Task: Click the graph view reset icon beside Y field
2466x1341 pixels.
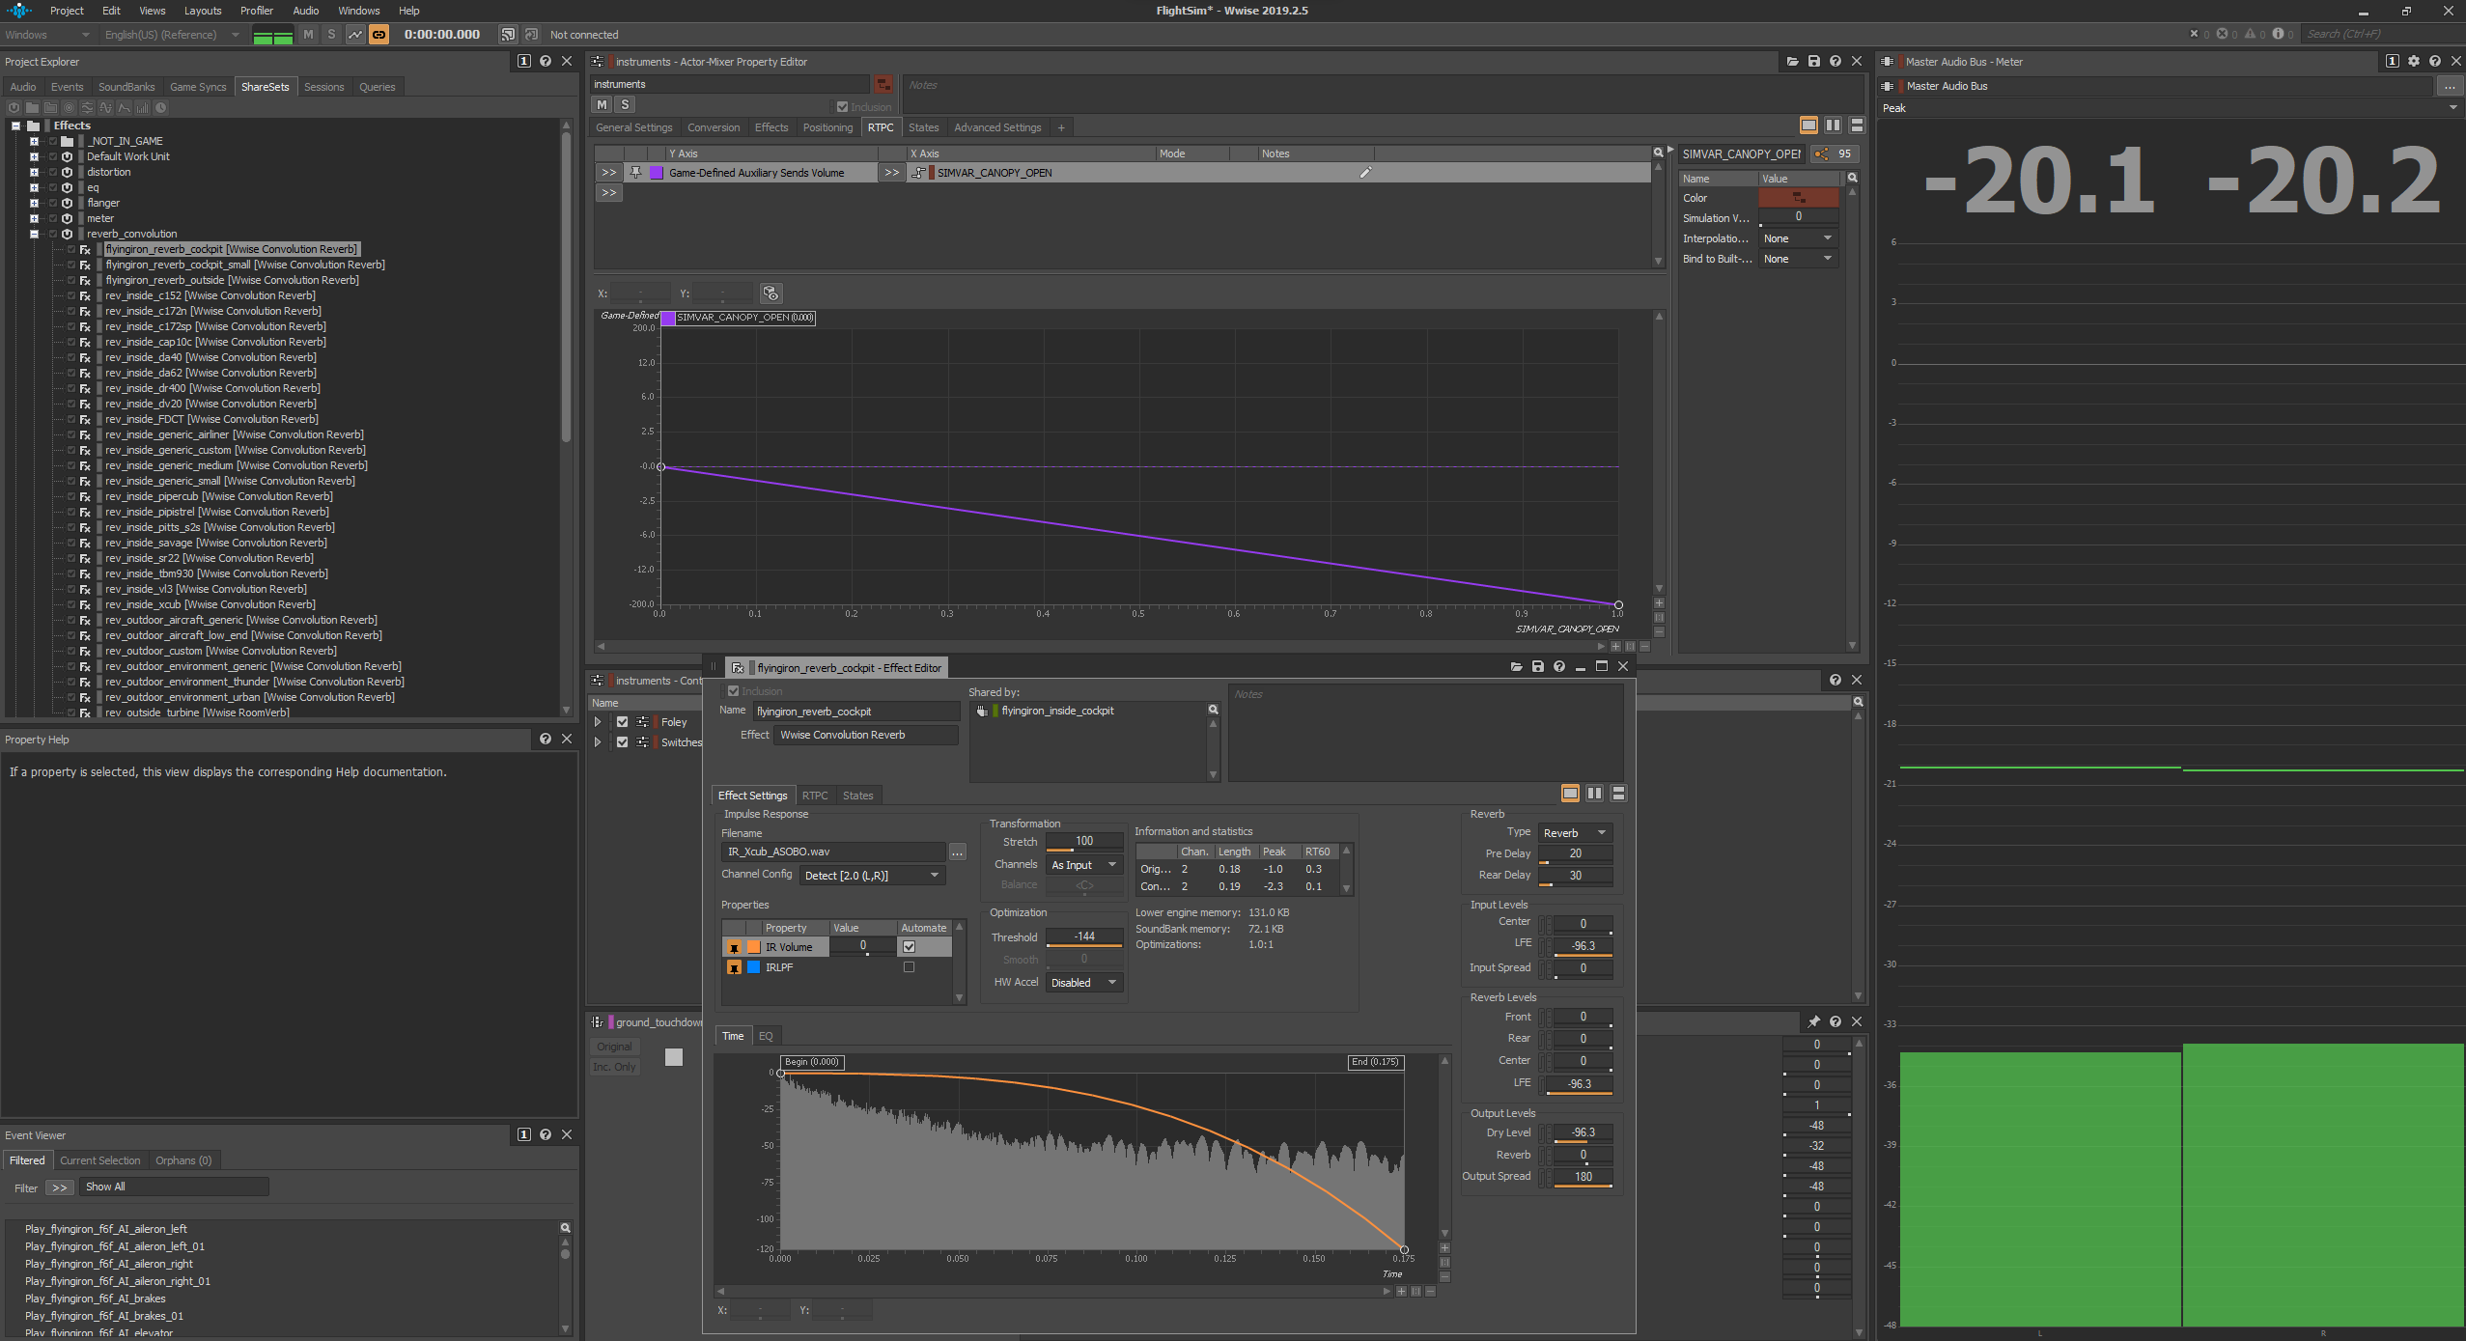Action: pyautogui.click(x=771, y=293)
